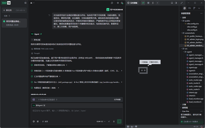Collapse the screenshots folder
205x128 pixels.
(182, 33)
